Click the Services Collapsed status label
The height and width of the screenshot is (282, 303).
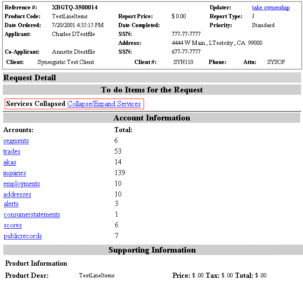click(x=35, y=104)
